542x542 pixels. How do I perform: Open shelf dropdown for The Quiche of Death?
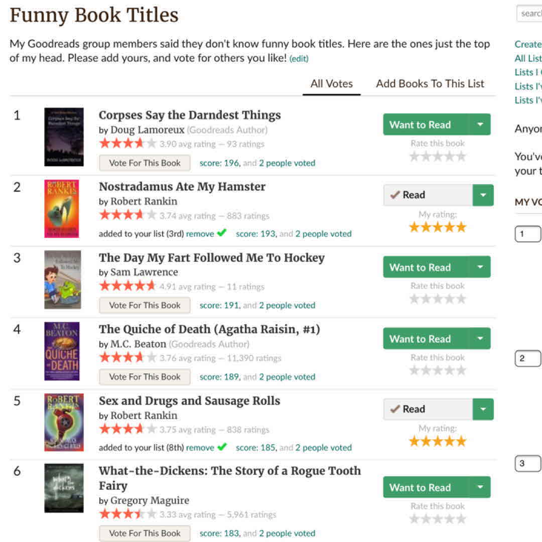coord(480,339)
